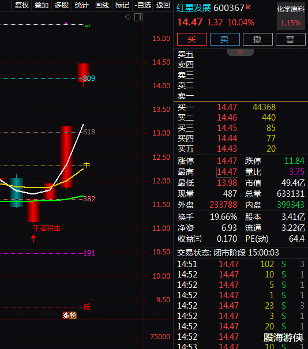Click the 返回 back button
This screenshot has width=308, height=349.
[x=163, y=5]
